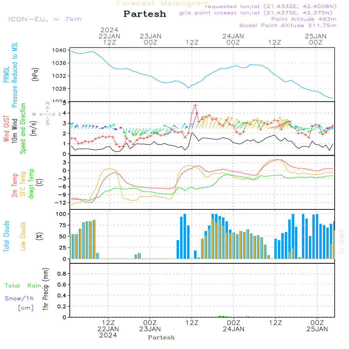Select the green 'dewpt Temp' legend label

point(31,184)
